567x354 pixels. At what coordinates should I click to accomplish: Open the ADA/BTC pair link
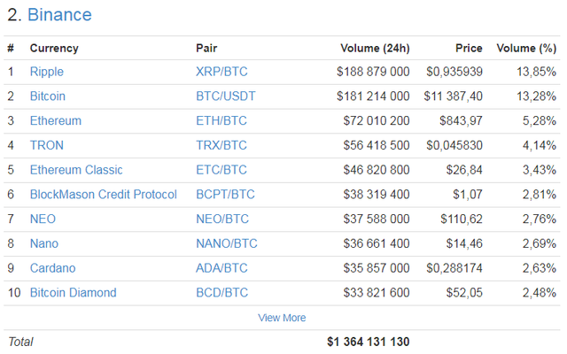(221, 268)
